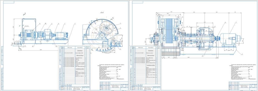The image size is (258, 91).
Task: Click the leader callout number 7 on left sheet
Action: pyautogui.click(x=75, y=24)
